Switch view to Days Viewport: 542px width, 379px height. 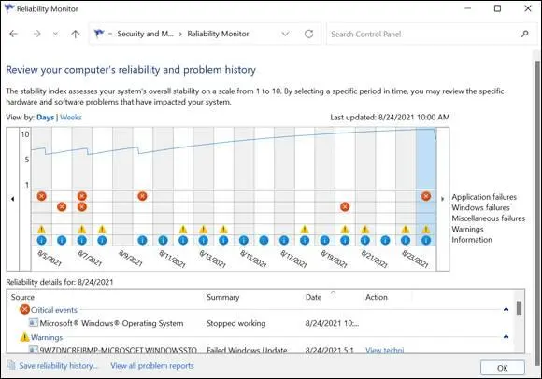(45, 118)
